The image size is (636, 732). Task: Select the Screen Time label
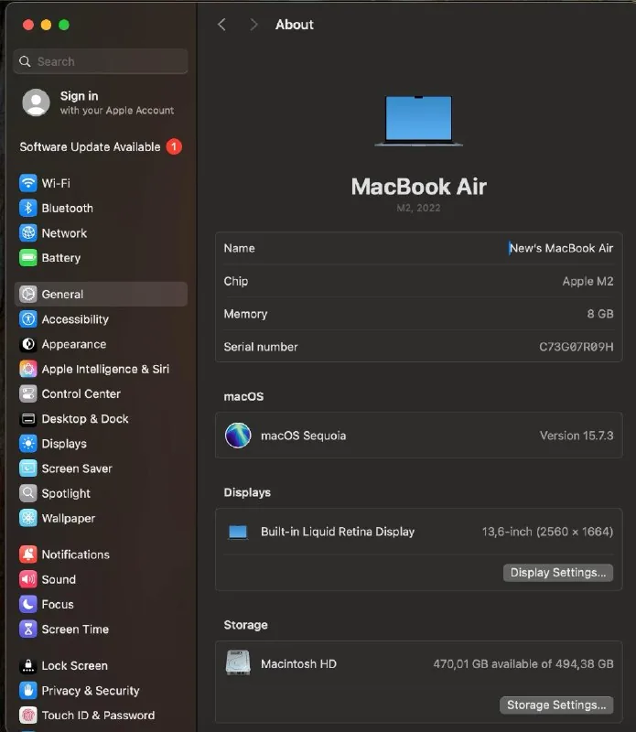pos(75,630)
